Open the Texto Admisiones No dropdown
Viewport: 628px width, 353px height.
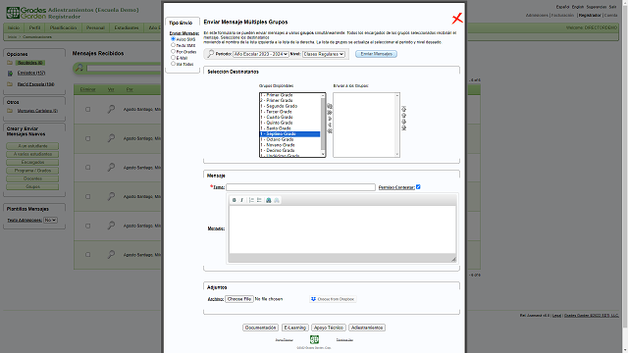click(50, 220)
